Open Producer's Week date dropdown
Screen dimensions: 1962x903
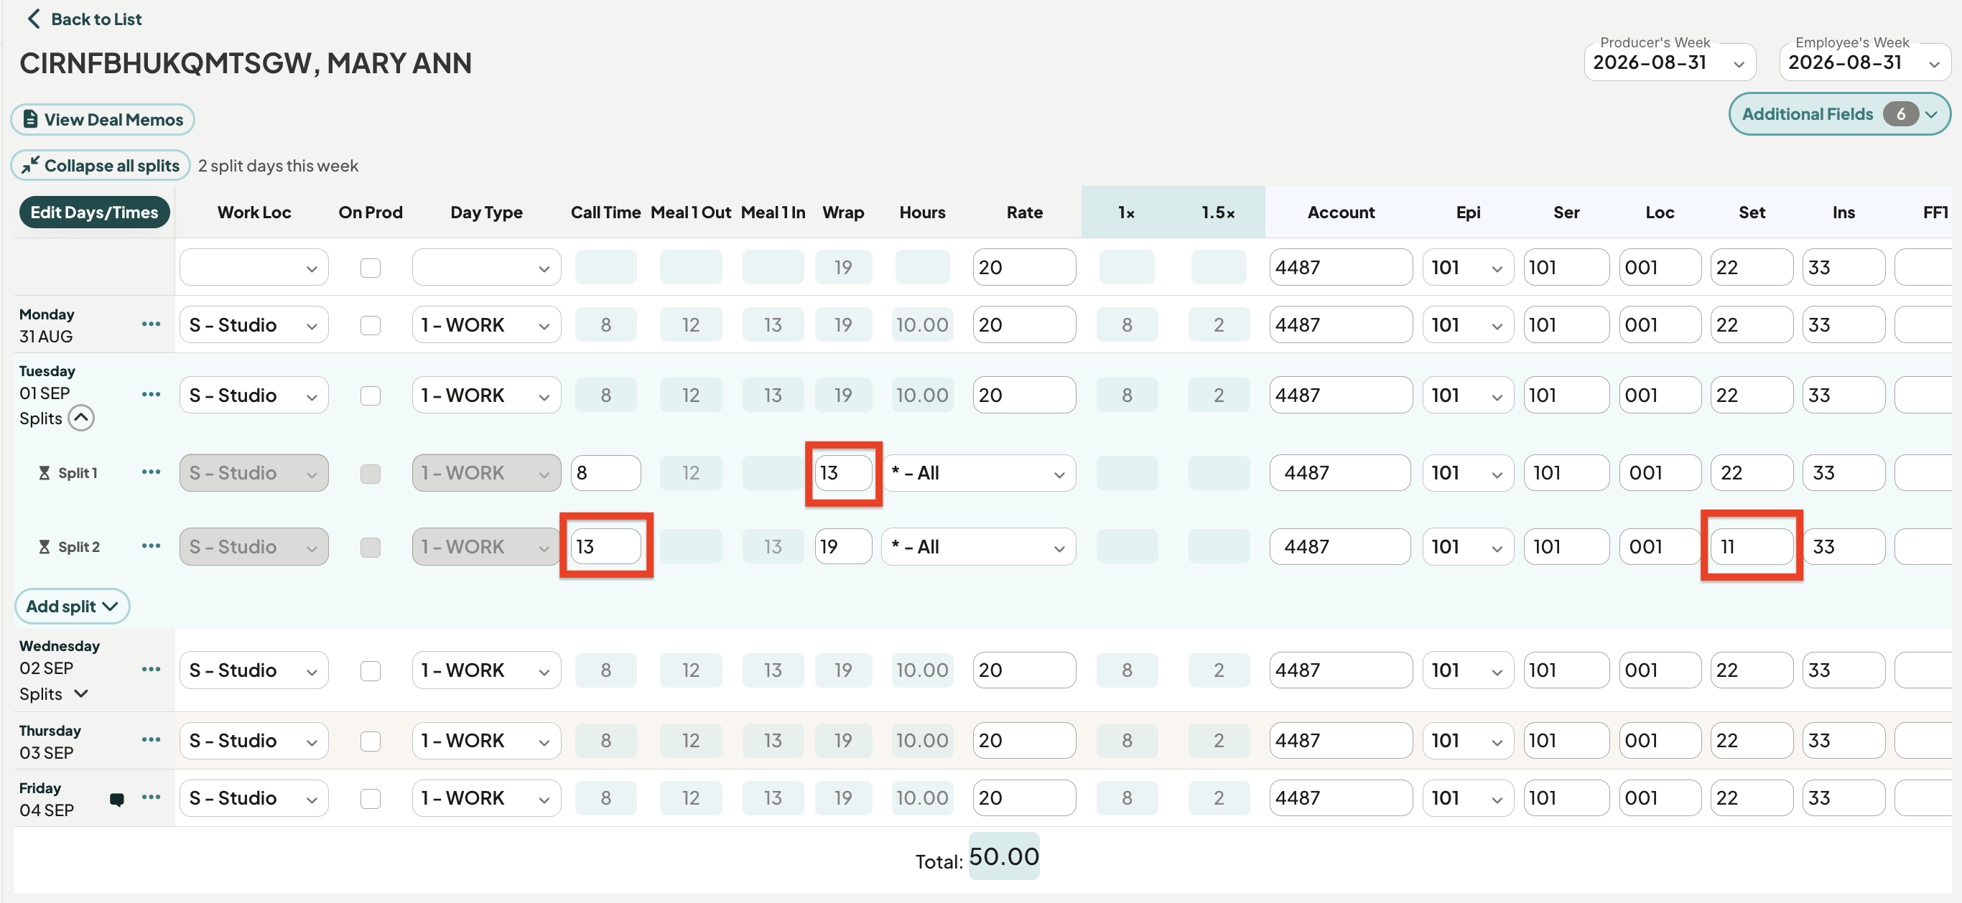(x=1670, y=62)
